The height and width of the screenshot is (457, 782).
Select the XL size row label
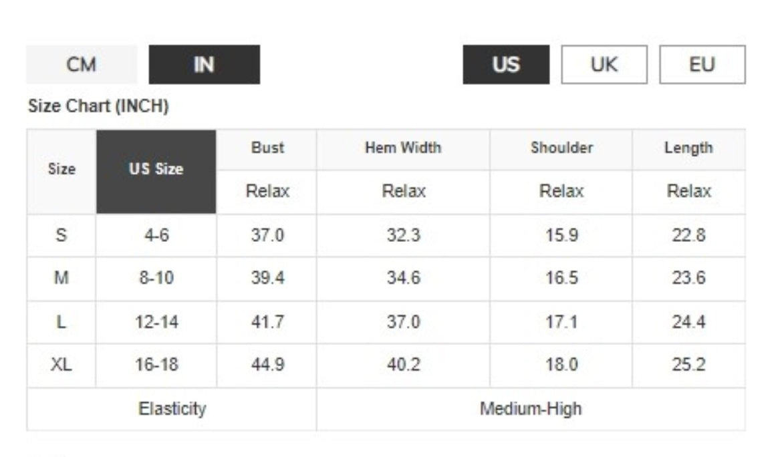[x=61, y=365]
